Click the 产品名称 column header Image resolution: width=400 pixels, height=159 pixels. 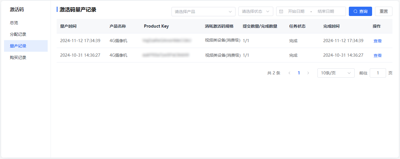click(118, 26)
